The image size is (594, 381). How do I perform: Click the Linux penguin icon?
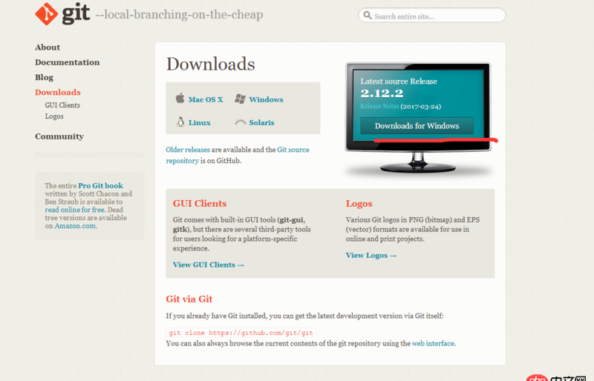(180, 122)
